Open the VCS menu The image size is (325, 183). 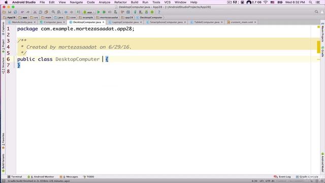167,2
